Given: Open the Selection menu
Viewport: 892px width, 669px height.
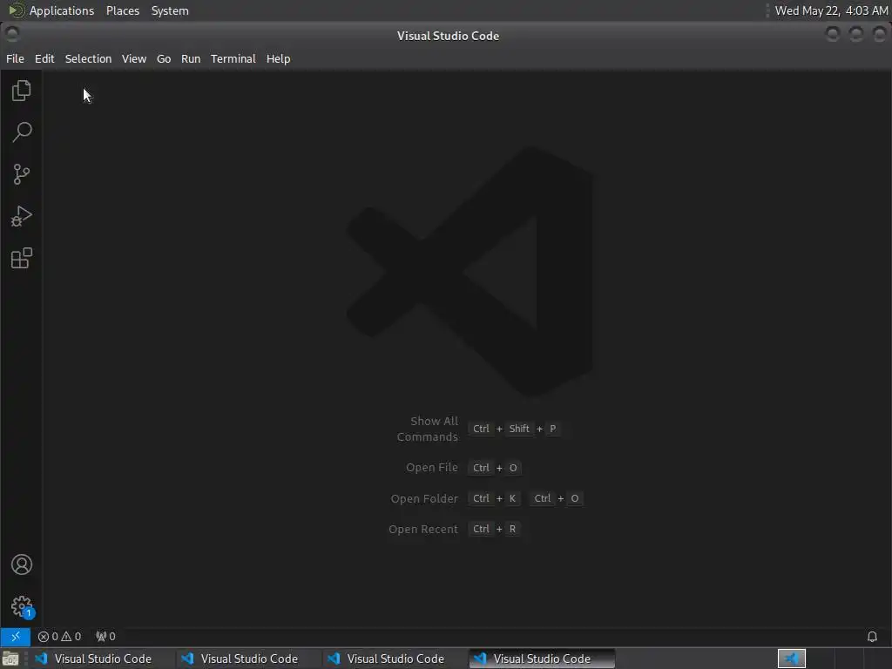Looking at the screenshot, I should point(88,58).
